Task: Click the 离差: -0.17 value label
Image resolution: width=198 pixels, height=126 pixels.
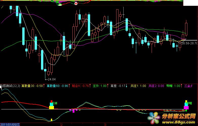Action: pyautogui.click(x=118, y=86)
